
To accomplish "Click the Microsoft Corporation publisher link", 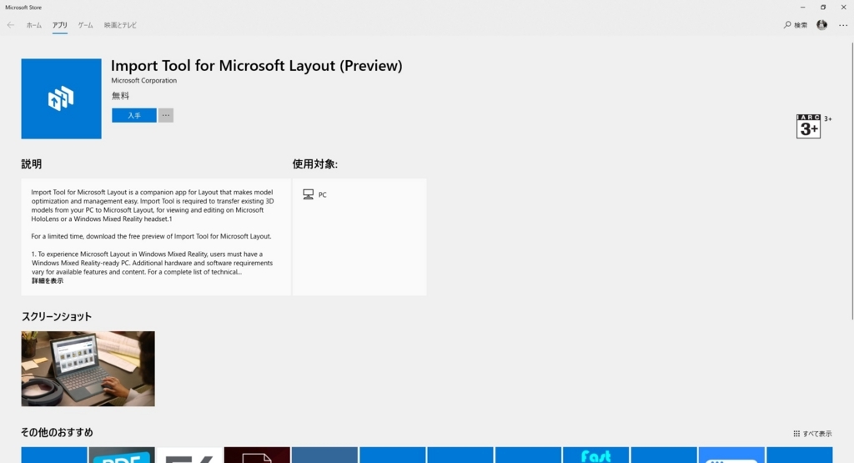I will click(x=143, y=81).
